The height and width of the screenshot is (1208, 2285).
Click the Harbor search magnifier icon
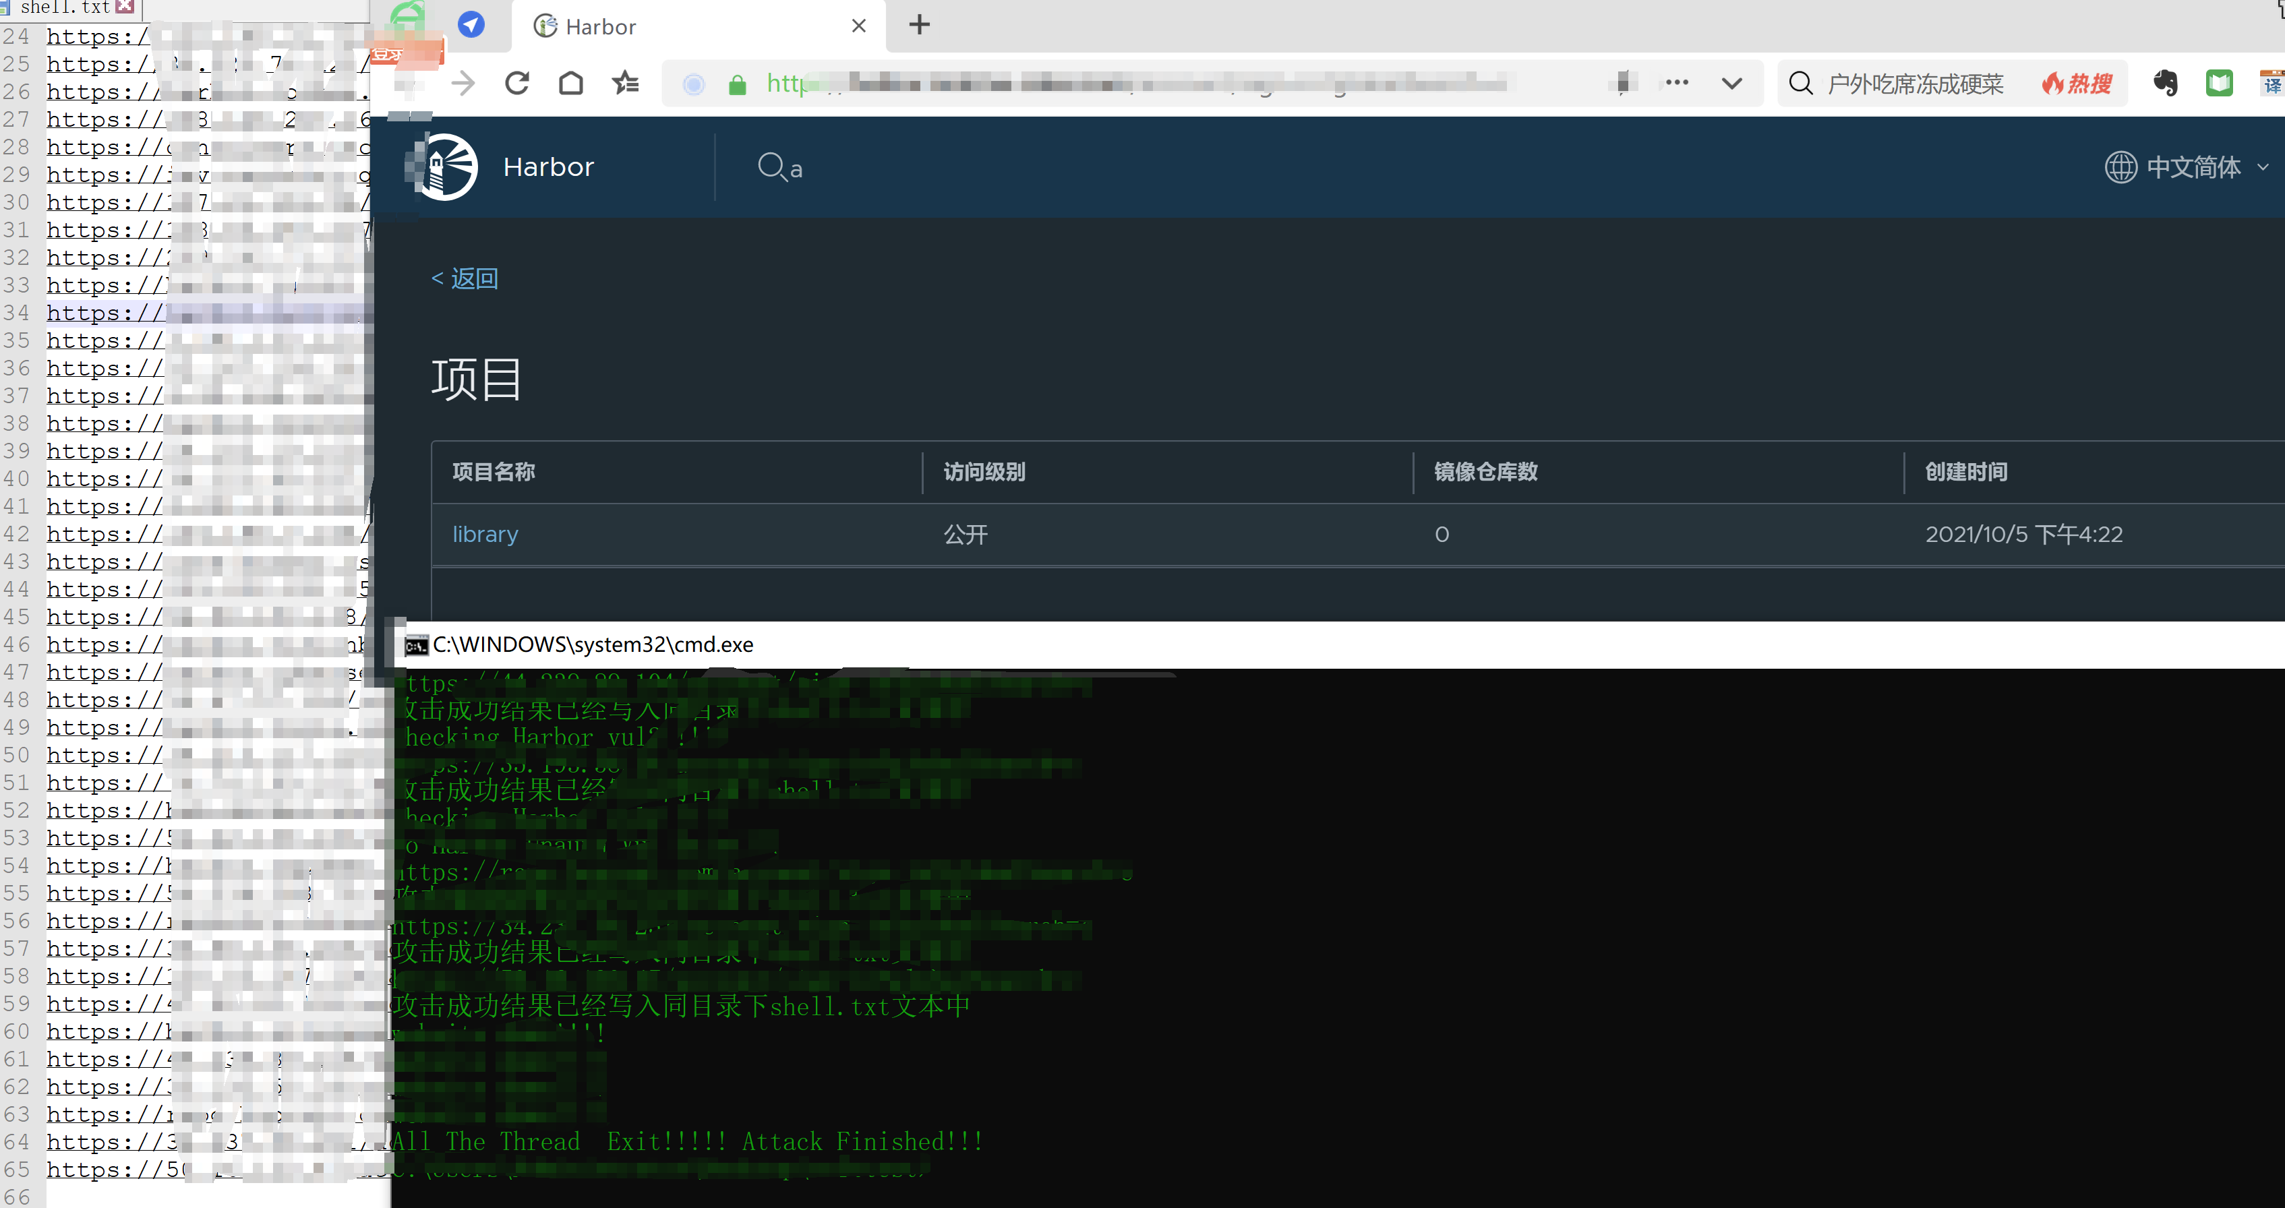771,167
